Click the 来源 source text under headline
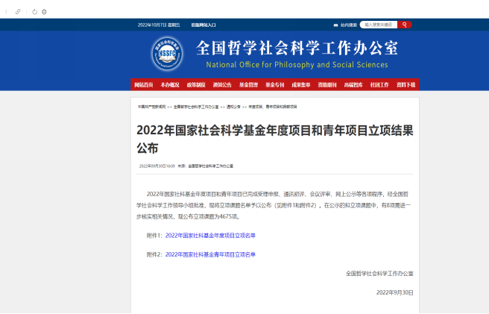This screenshot has height=314, width=489. tap(206, 166)
